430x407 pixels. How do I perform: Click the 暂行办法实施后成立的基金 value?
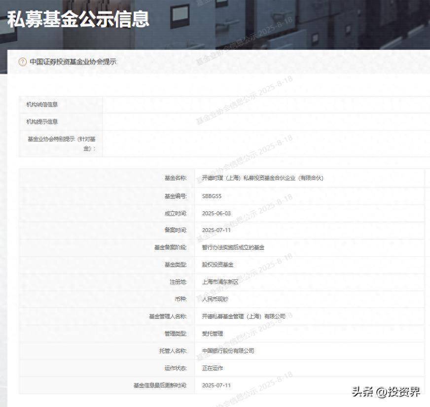[x=233, y=247]
